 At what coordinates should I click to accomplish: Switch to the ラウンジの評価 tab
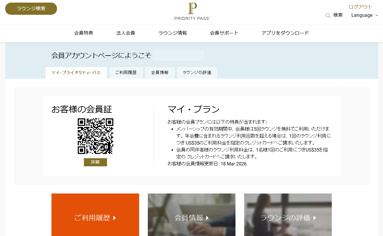tap(197, 73)
